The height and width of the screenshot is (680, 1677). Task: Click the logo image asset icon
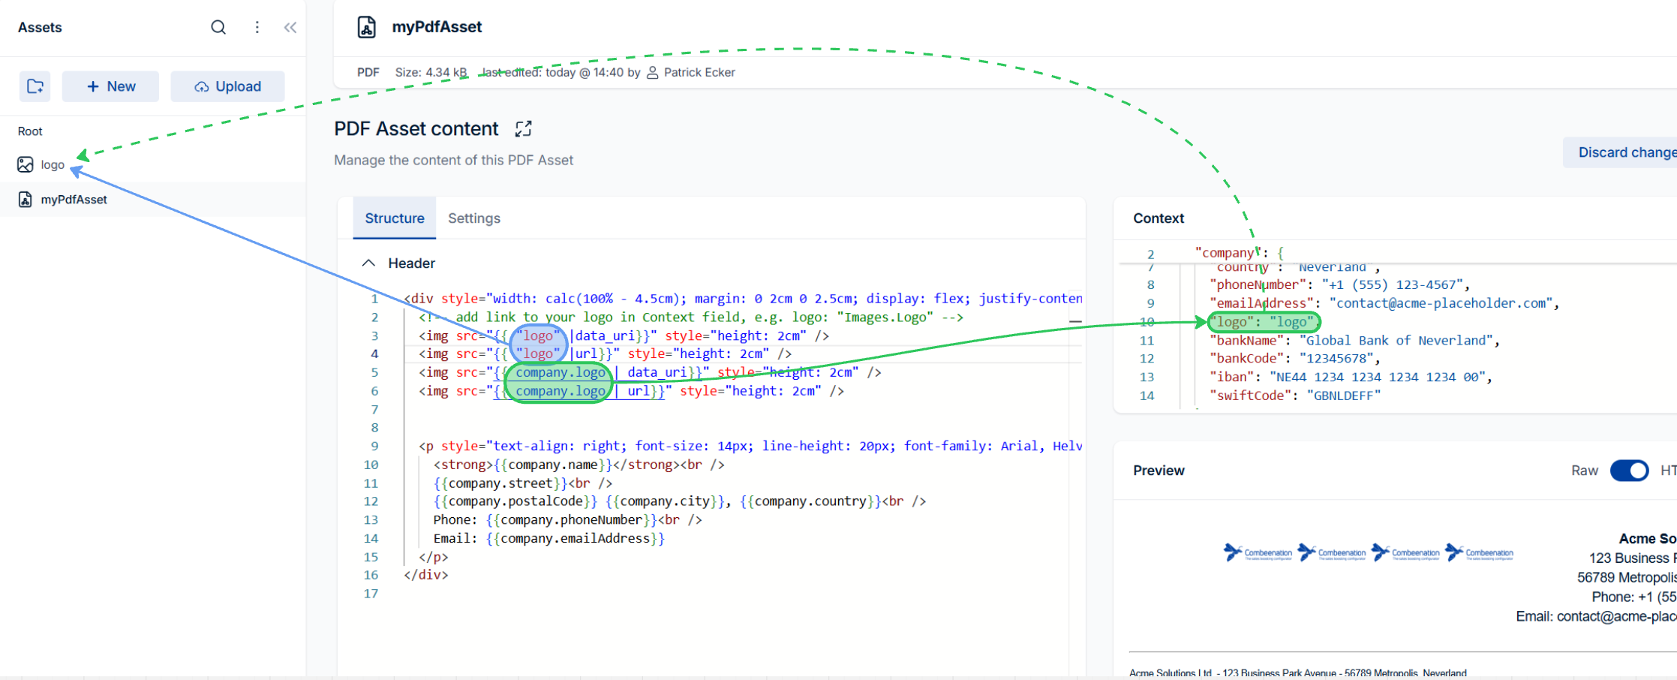click(x=26, y=164)
